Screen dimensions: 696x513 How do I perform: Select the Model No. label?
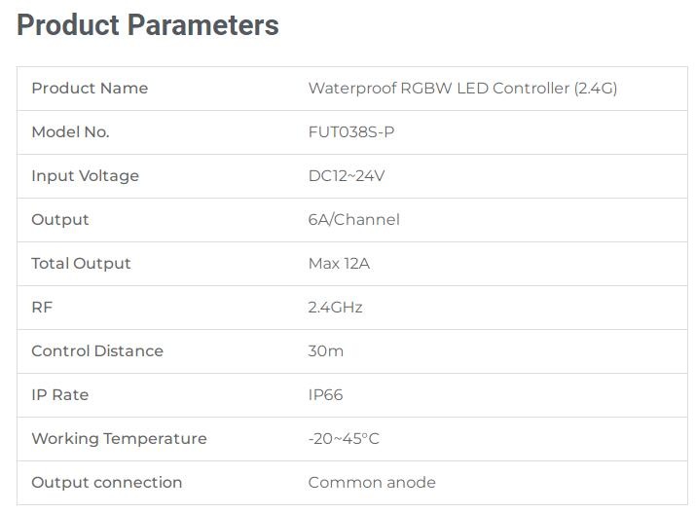pyautogui.click(x=71, y=131)
